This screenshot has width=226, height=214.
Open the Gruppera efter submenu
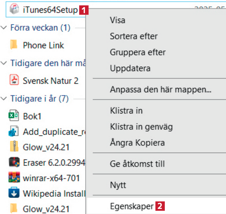pos(138,52)
